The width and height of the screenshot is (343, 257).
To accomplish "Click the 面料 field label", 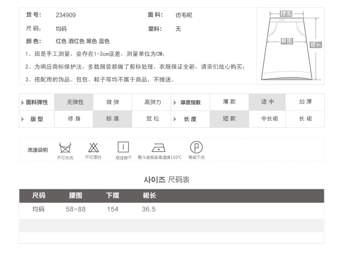I will click(x=155, y=15).
